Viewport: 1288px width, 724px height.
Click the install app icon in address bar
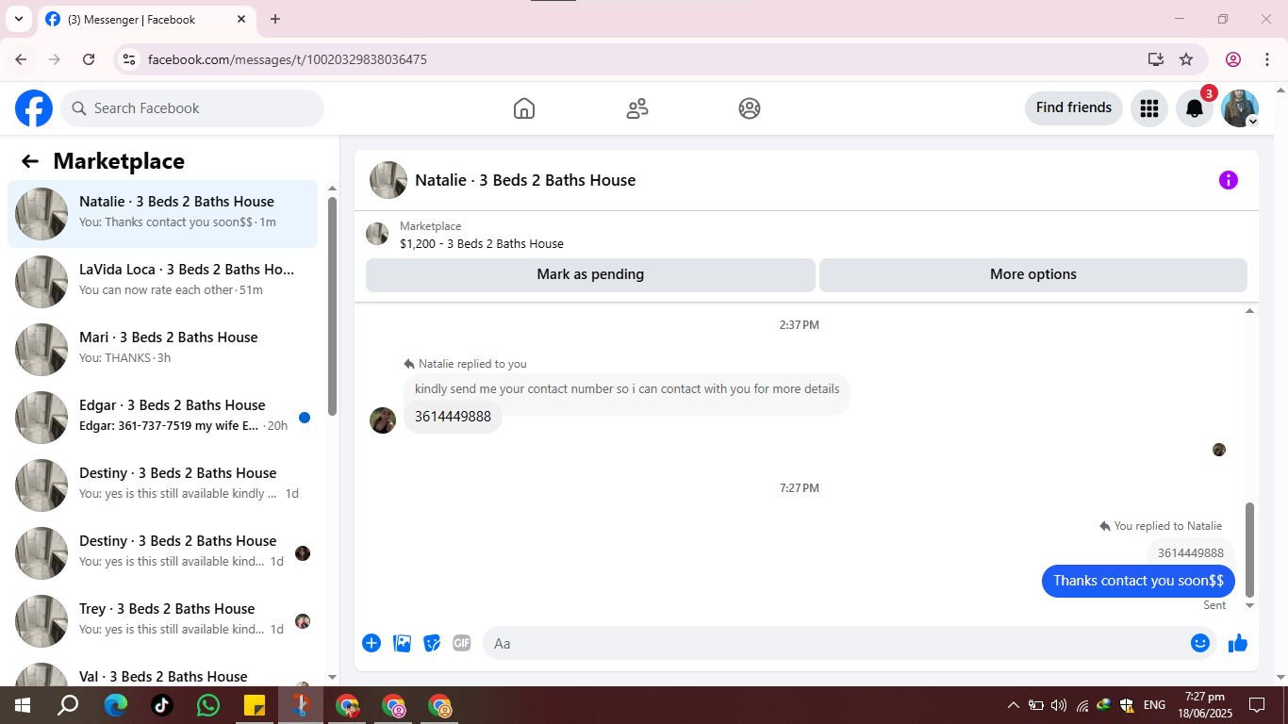tap(1156, 59)
